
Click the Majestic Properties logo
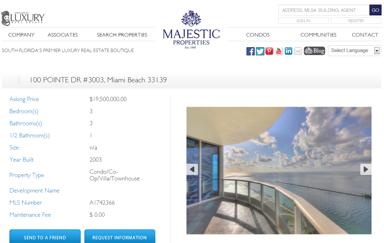tap(191, 30)
